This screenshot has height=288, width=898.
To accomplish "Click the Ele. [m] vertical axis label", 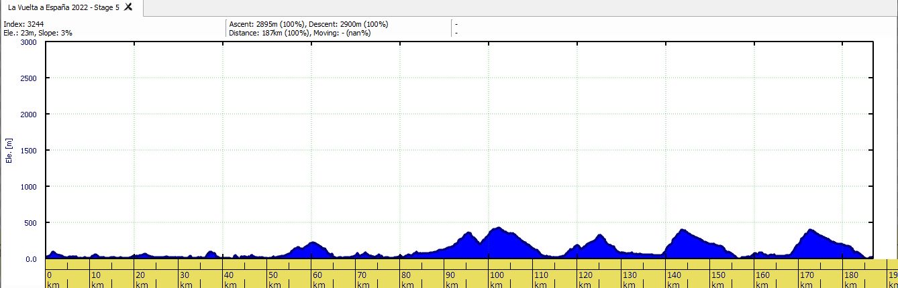I will pyautogui.click(x=9, y=151).
